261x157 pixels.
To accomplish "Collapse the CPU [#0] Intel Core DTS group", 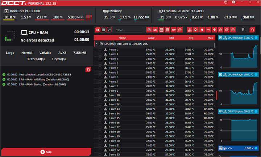I will [x=96, y=44].
